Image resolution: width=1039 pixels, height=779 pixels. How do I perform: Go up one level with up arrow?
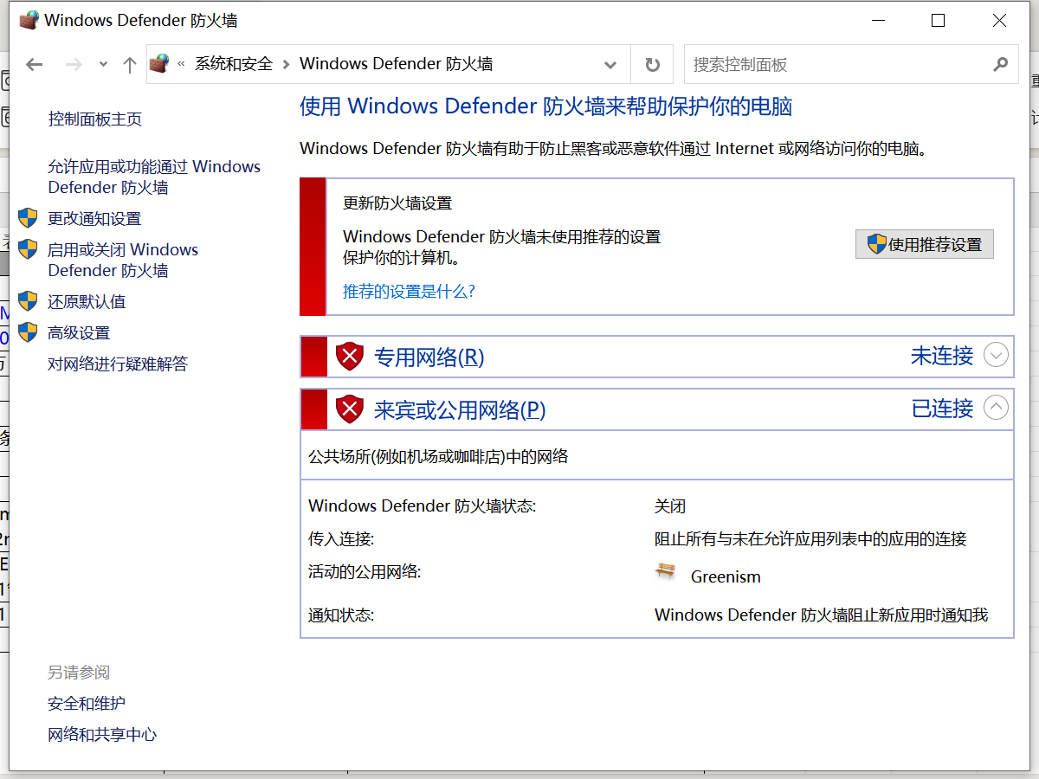click(x=130, y=64)
